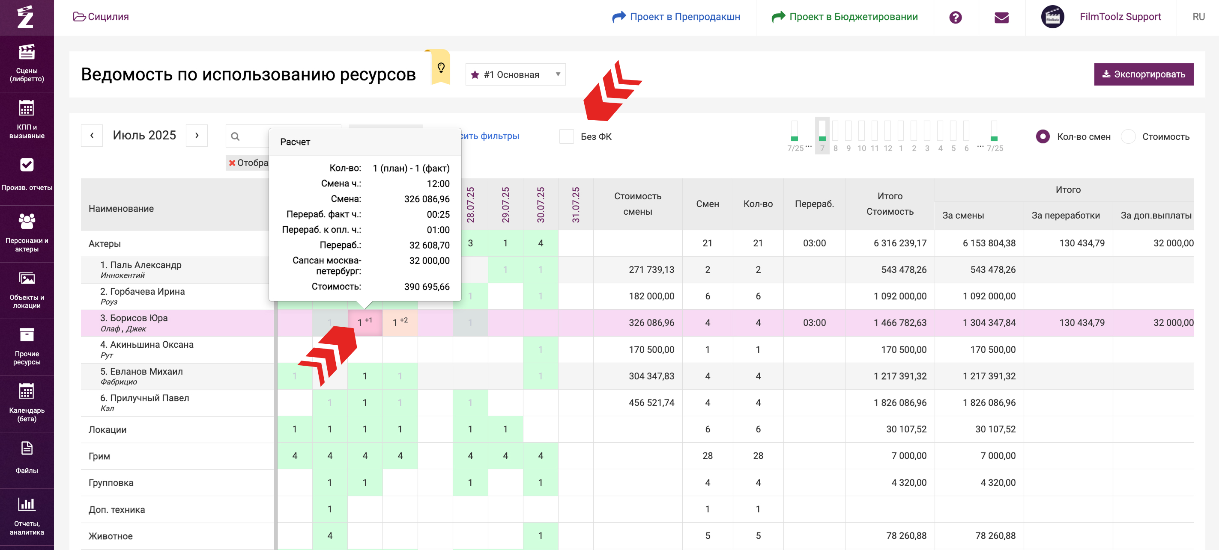Click the 29.07.25 date column header

point(505,204)
